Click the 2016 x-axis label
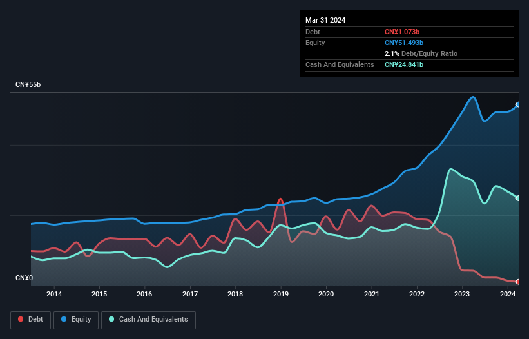 144,294
